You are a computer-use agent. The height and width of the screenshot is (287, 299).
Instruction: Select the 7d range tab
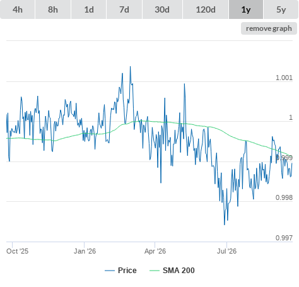tap(124, 9)
